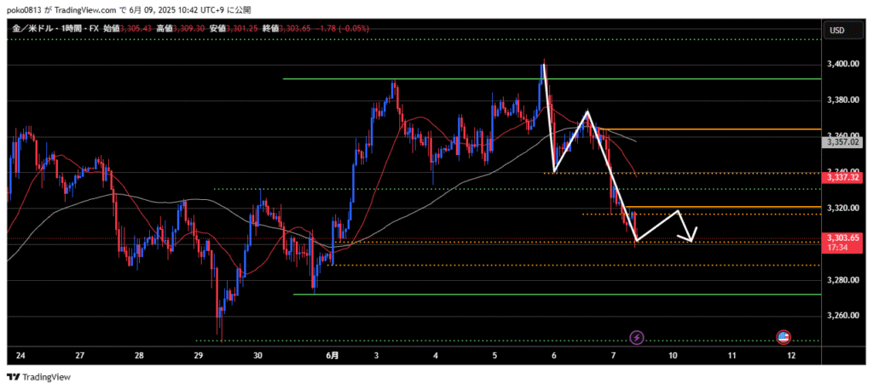Click the white down arrowhead on the forecast line
This screenshot has height=389, width=873.
click(691, 235)
